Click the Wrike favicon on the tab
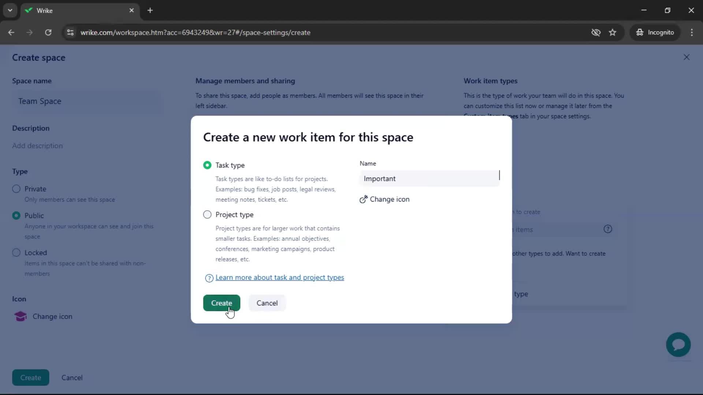 [29, 11]
